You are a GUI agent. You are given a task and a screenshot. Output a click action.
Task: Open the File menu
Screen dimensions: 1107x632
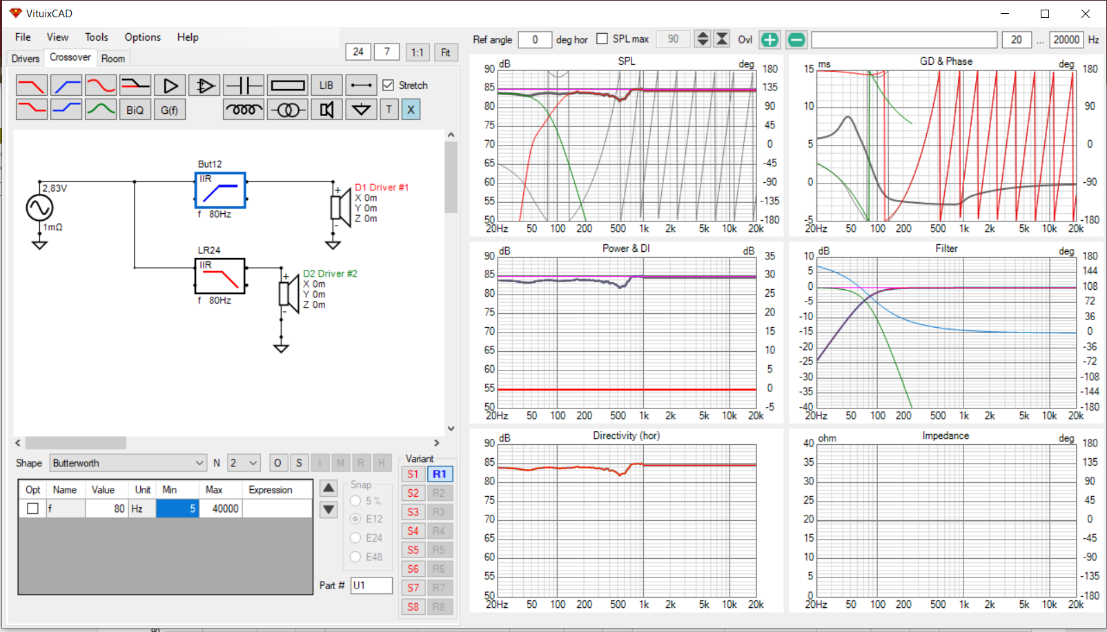[23, 37]
